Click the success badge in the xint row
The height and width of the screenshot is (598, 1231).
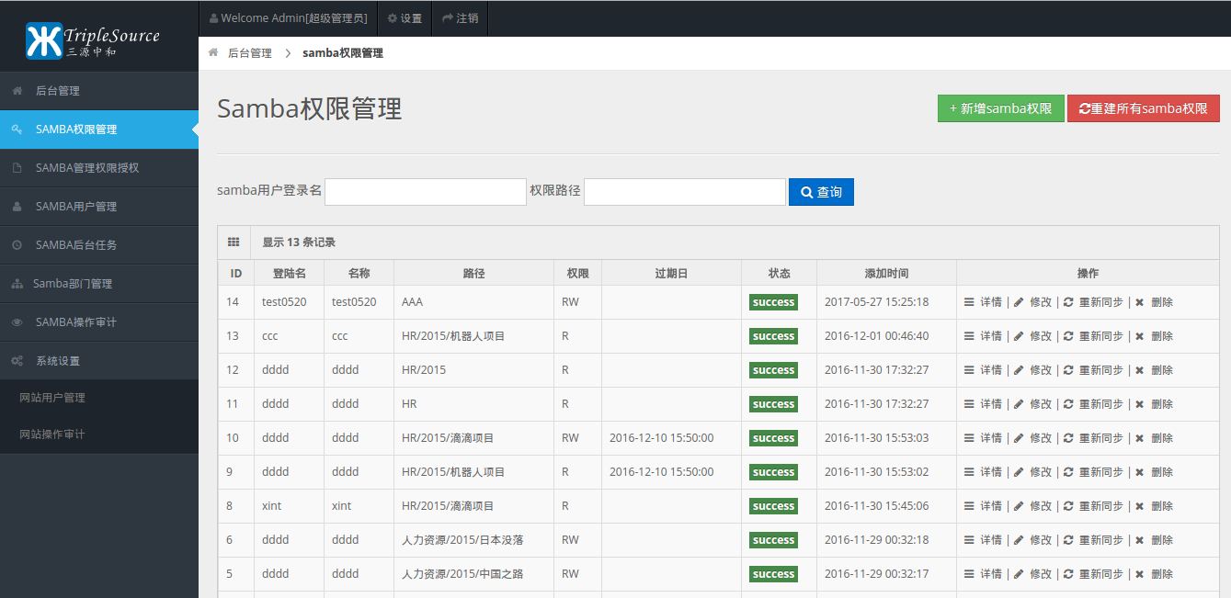pyautogui.click(x=773, y=506)
